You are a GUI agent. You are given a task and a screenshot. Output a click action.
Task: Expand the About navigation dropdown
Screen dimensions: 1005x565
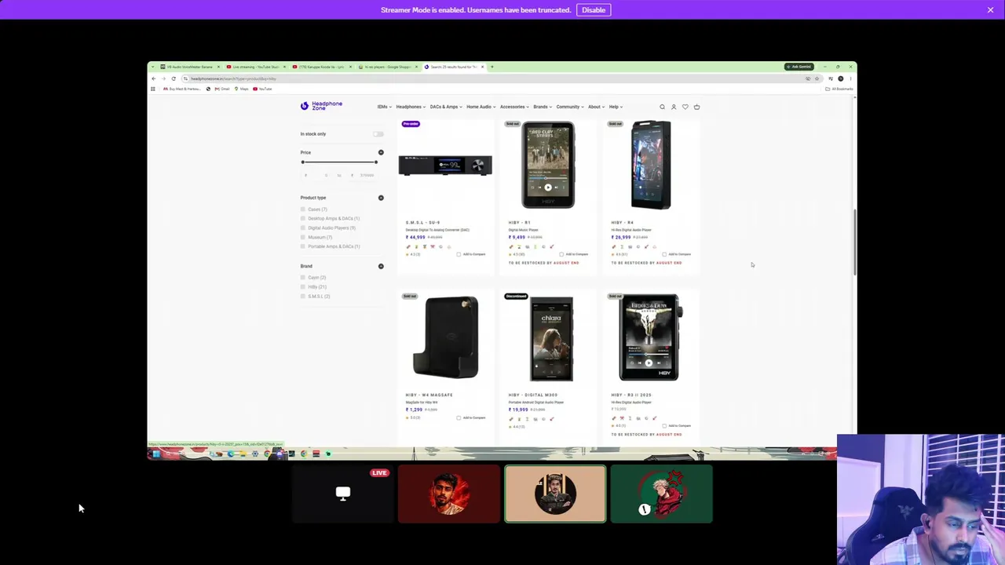tap(596, 107)
